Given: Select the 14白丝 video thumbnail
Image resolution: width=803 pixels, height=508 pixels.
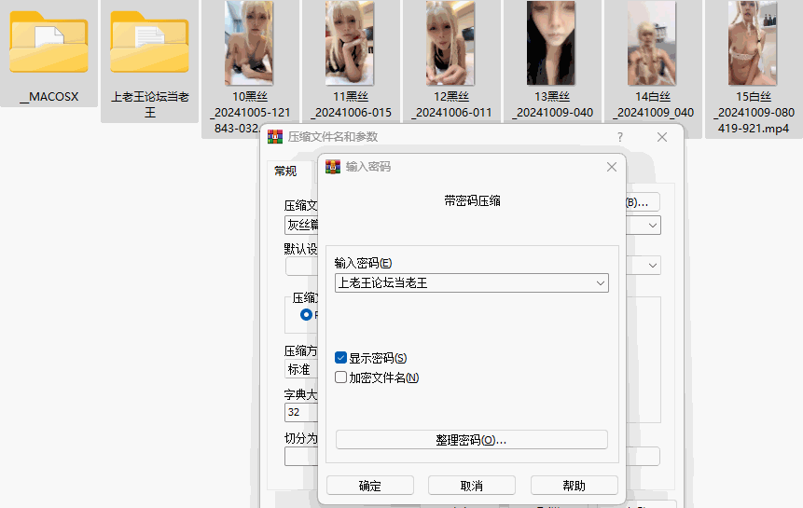Looking at the screenshot, I should click(x=653, y=43).
